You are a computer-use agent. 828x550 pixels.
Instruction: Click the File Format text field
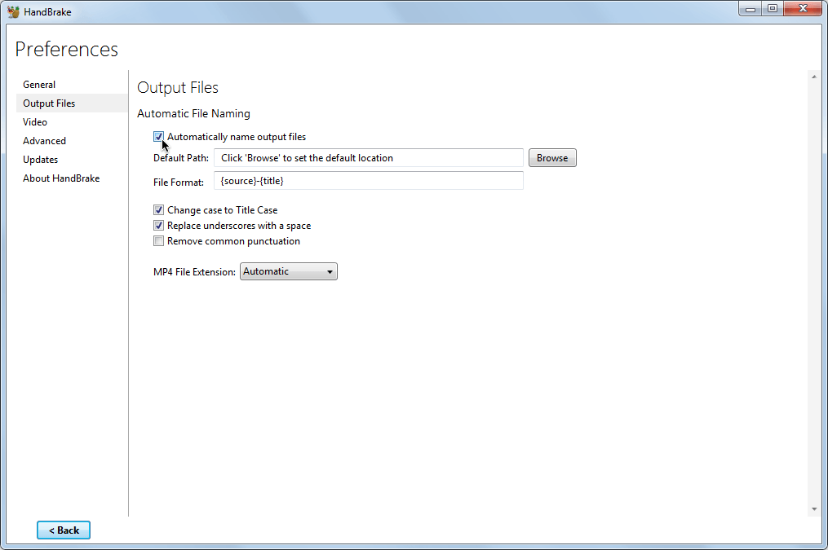pos(368,180)
